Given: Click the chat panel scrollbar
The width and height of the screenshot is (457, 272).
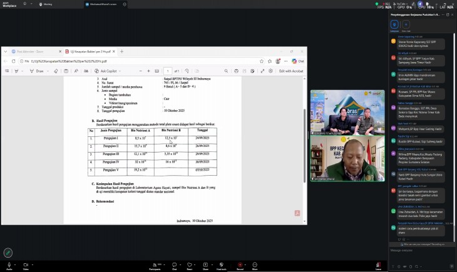Looking at the screenshot, I should (455, 125).
